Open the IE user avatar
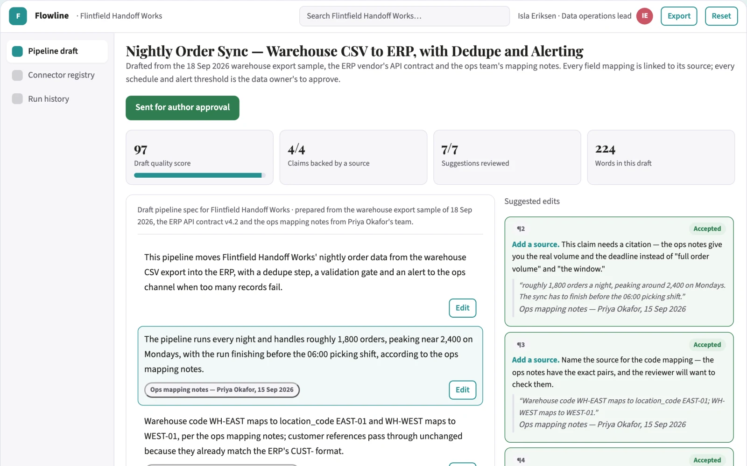Viewport: 747px width, 466px height. click(x=644, y=16)
